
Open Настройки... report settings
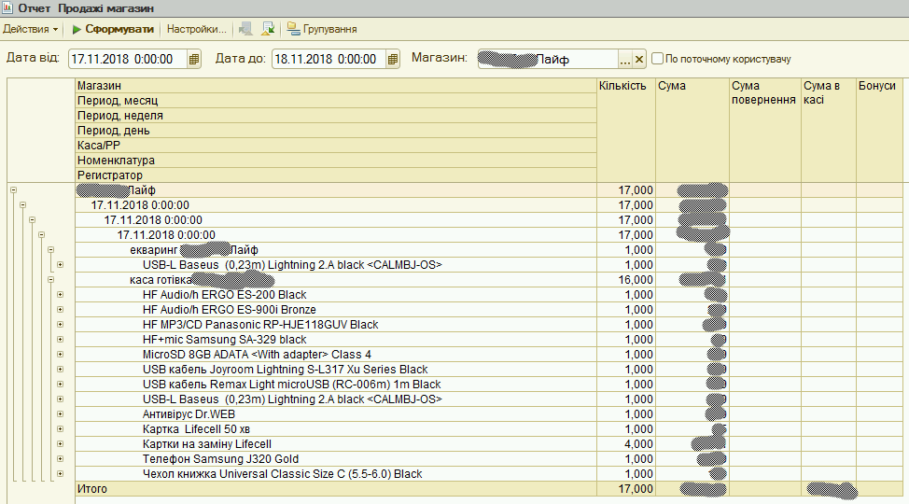(195, 29)
